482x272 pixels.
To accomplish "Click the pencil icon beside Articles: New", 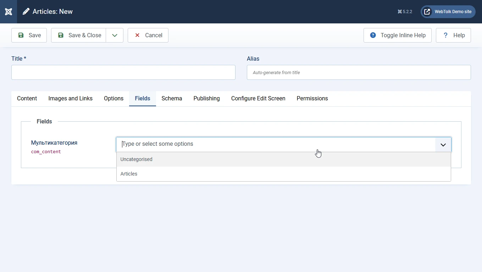I will click(26, 12).
